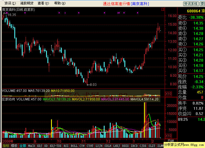Screen dimensions: 205x148
Task: Click the 卖② price 14.27
Action: [x=198, y=39]
